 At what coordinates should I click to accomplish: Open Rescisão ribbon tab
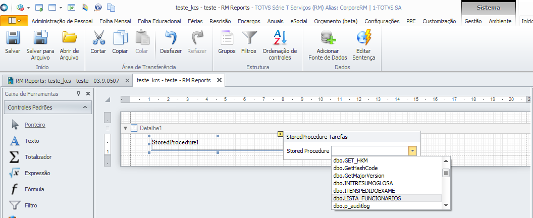pyautogui.click(x=220, y=21)
